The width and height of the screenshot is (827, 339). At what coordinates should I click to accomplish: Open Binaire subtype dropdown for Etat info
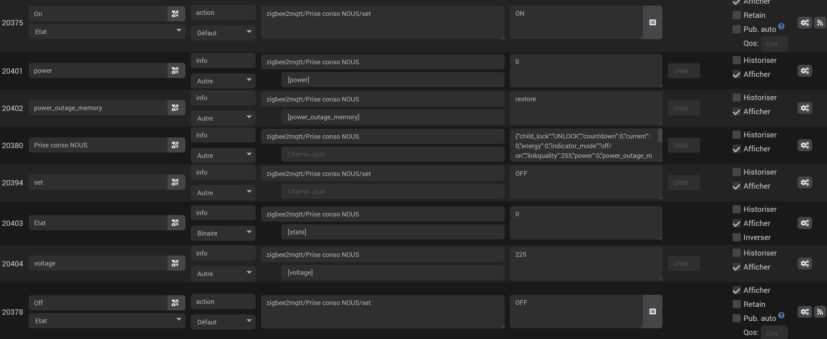click(x=223, y=233)
